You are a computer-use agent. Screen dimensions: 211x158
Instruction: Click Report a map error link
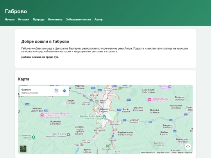[x=185, y=153]
